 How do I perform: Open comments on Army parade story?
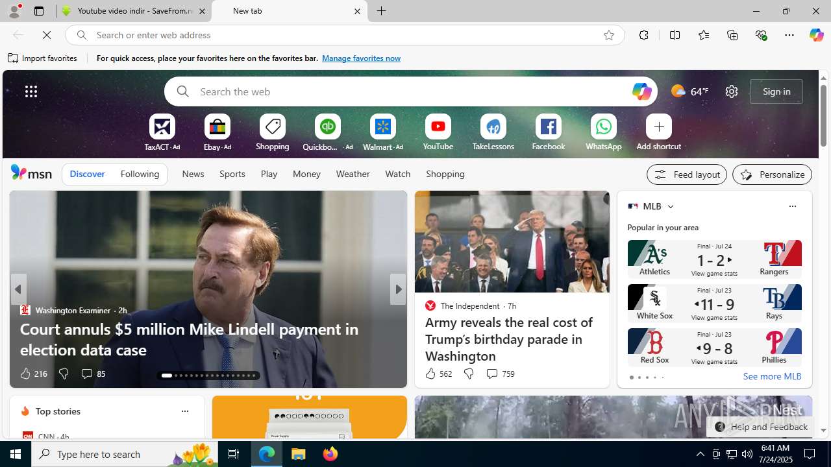[x=500, y=374]
